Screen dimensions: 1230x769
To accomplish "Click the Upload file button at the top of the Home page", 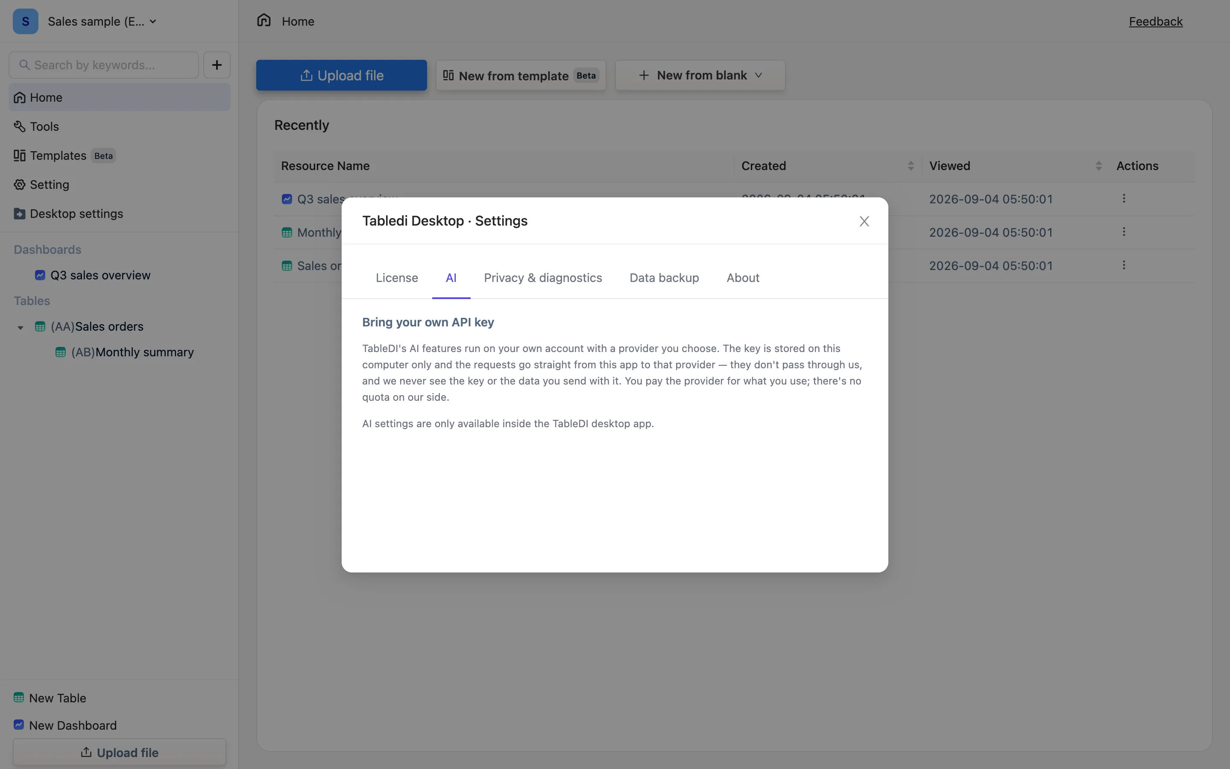I will 342,75.
